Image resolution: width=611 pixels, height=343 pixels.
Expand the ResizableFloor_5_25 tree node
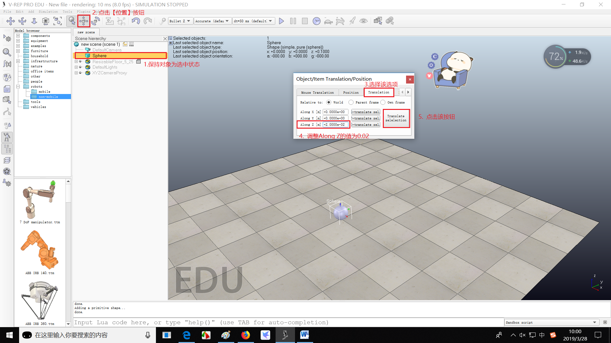76,62
